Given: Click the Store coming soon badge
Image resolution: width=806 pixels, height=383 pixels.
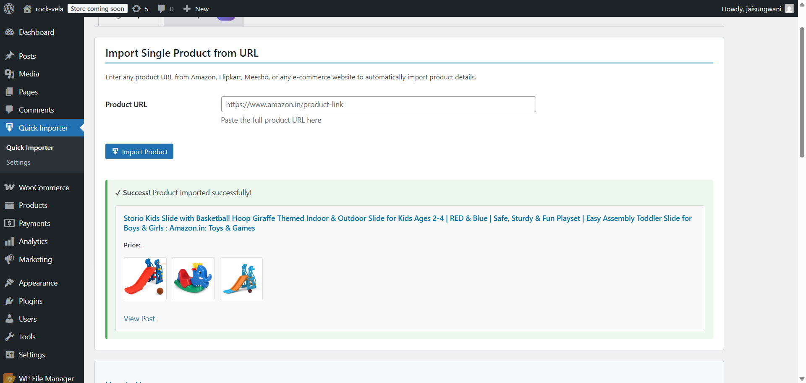Looking at the screenshot, I should 97,9.
